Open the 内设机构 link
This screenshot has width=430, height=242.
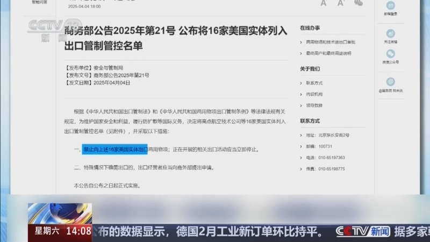pos(314,94)
